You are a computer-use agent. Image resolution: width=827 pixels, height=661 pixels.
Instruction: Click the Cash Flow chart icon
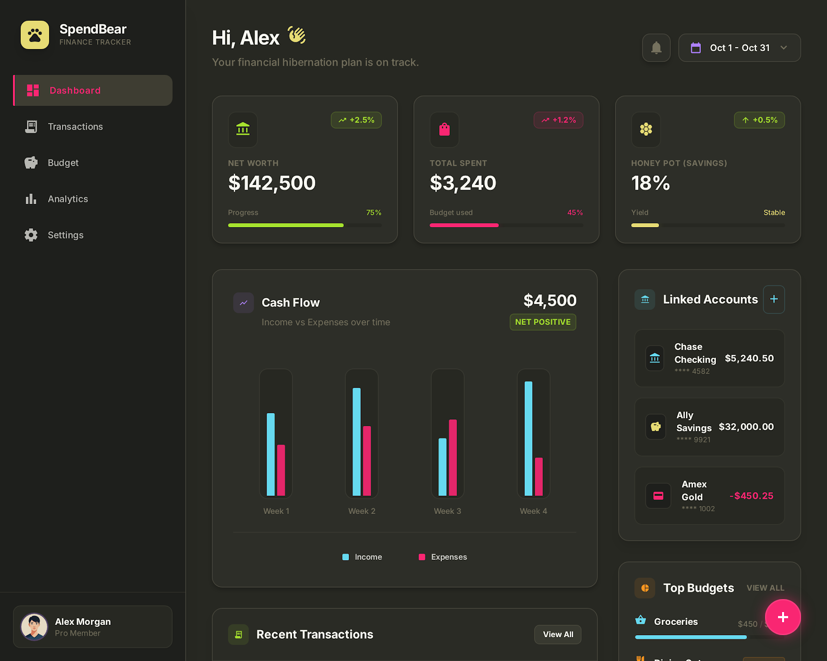pos(243,303)
